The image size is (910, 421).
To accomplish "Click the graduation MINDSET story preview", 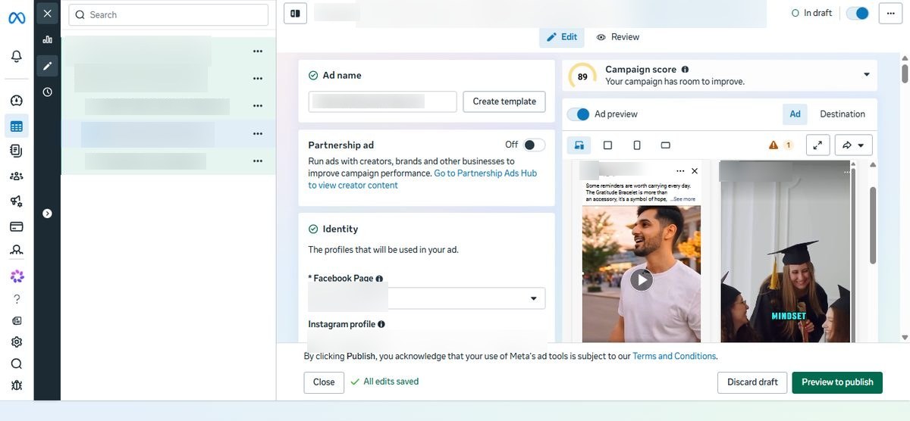I will click(786, 251).
